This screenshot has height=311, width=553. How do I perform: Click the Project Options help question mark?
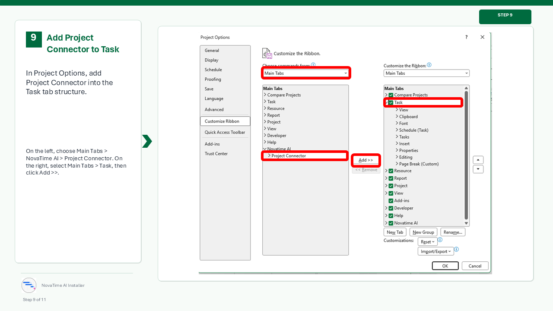point(466,37)
